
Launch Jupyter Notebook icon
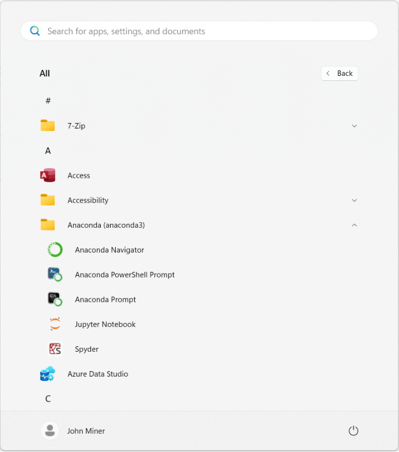pos(55,324)
